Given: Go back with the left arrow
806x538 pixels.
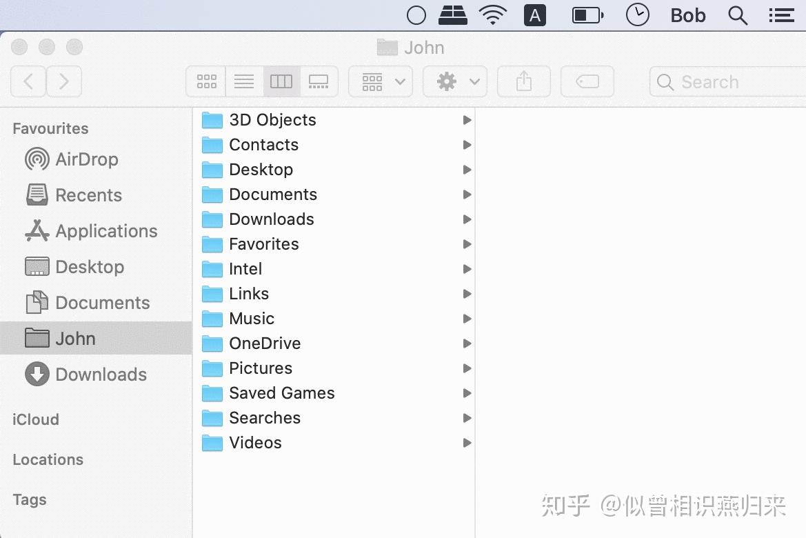Looking at the screenshot, I should click(28, 81).
